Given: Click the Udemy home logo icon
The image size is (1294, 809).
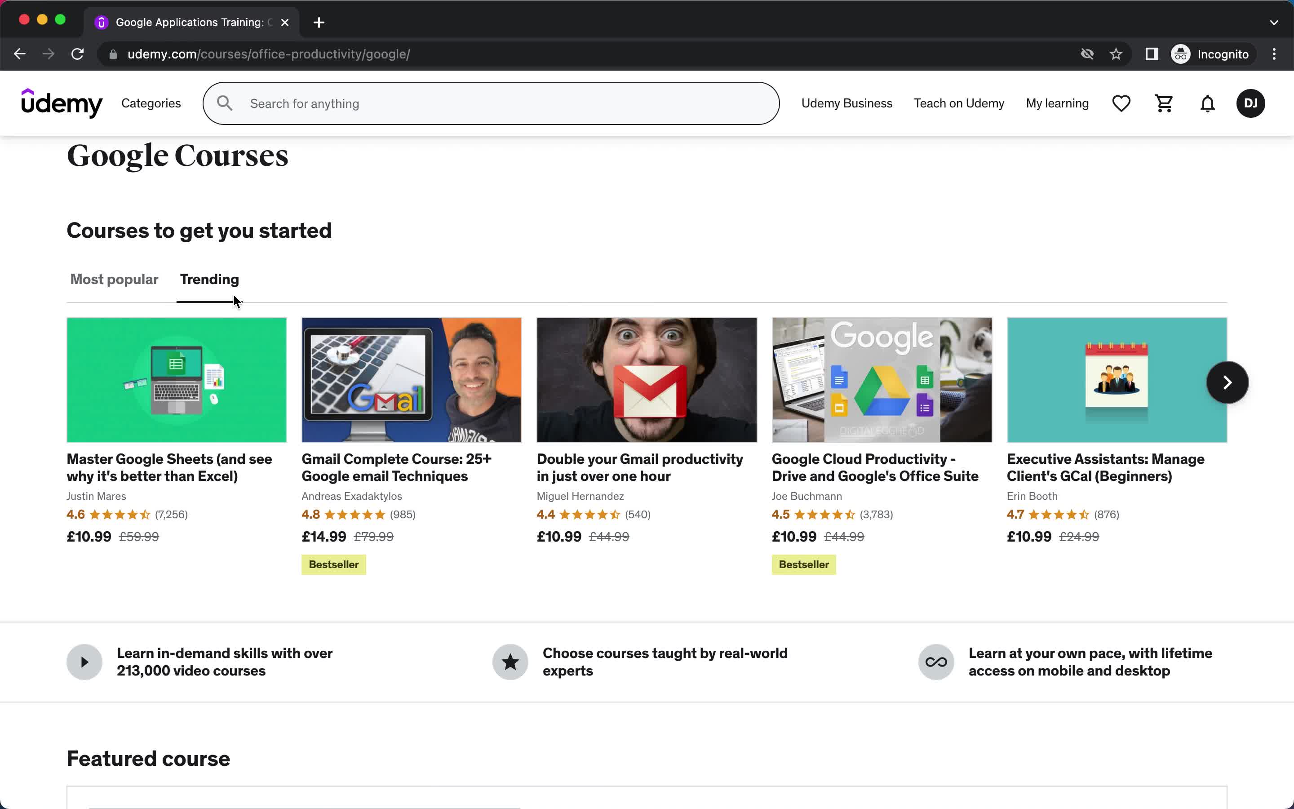Looking at the screenshot, I should [62, 103].
